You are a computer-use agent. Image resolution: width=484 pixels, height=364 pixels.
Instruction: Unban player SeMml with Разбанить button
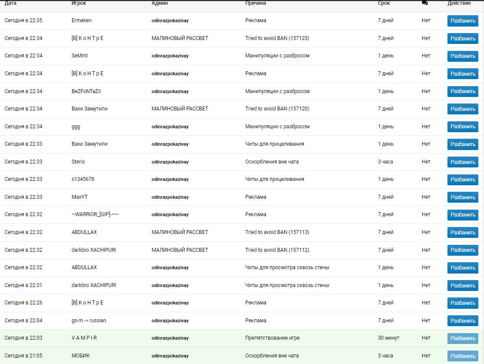click(x=463, y=56)
